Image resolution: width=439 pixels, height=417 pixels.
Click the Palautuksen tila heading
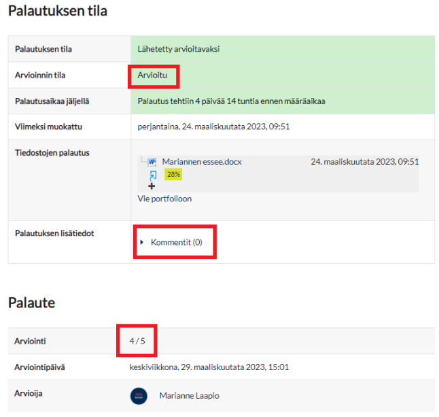(x=57, y=12)
